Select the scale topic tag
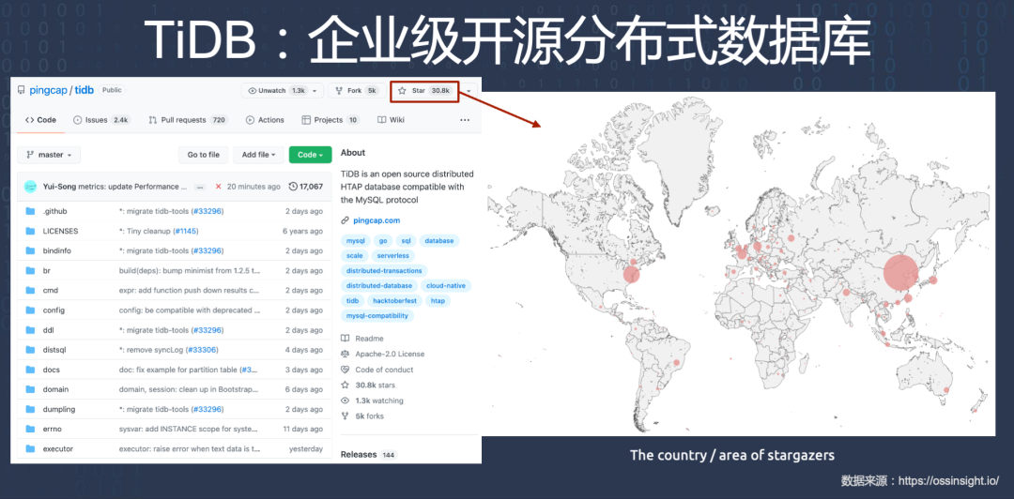Screen dimensions: 1014x499 pyautogui.click(x=354, y=256)
